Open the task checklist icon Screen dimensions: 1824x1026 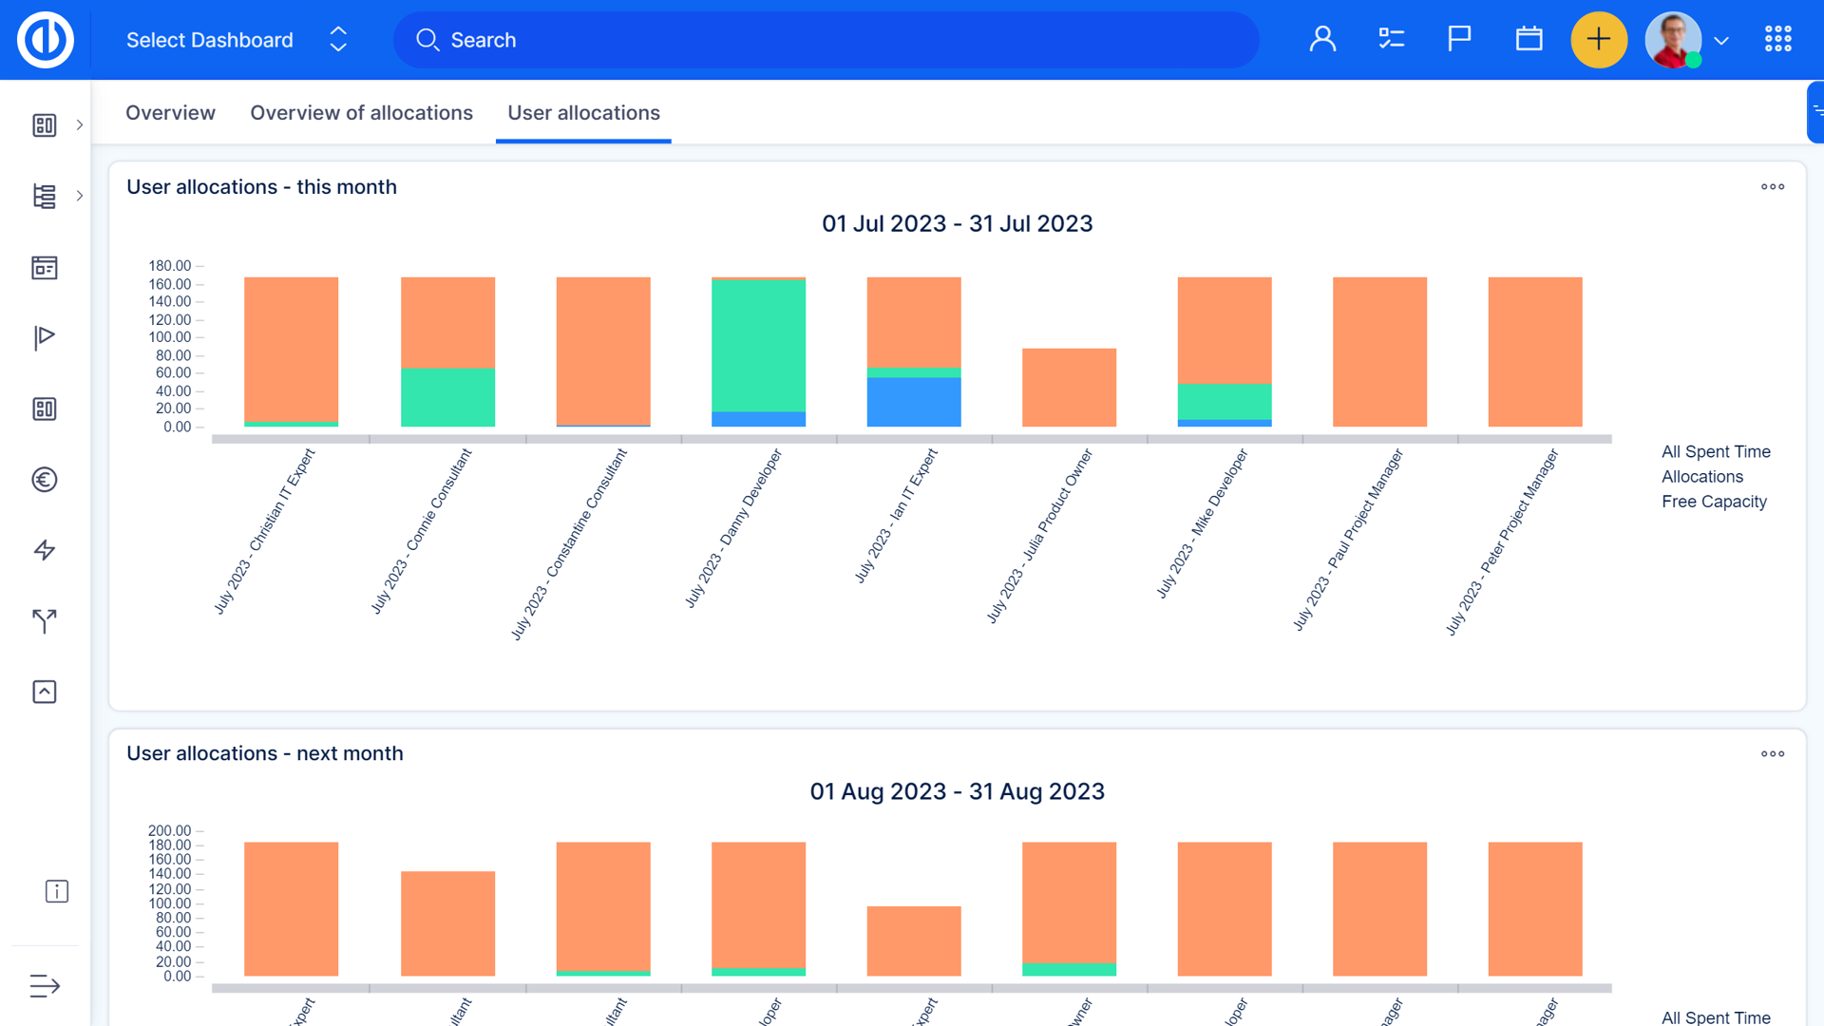[1391, 39]
